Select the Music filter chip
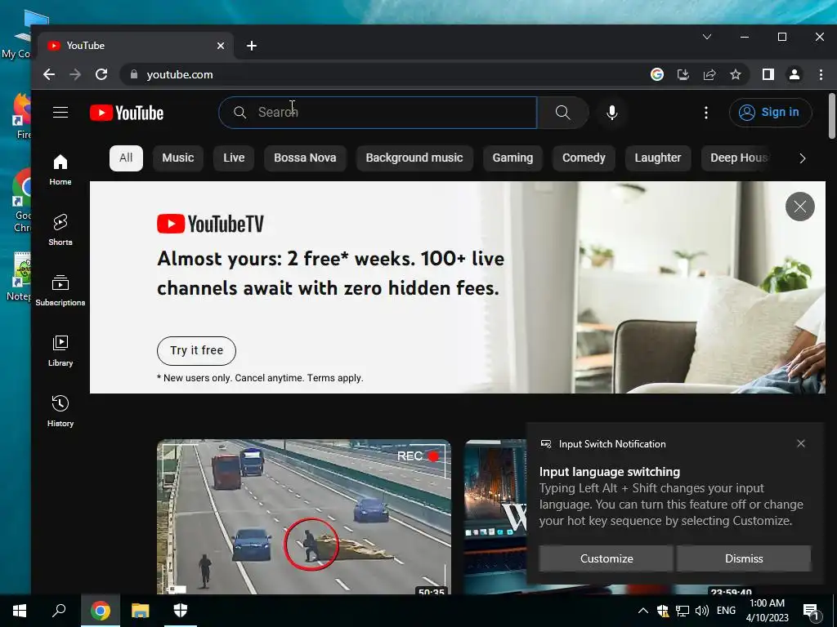 (177, 158)
